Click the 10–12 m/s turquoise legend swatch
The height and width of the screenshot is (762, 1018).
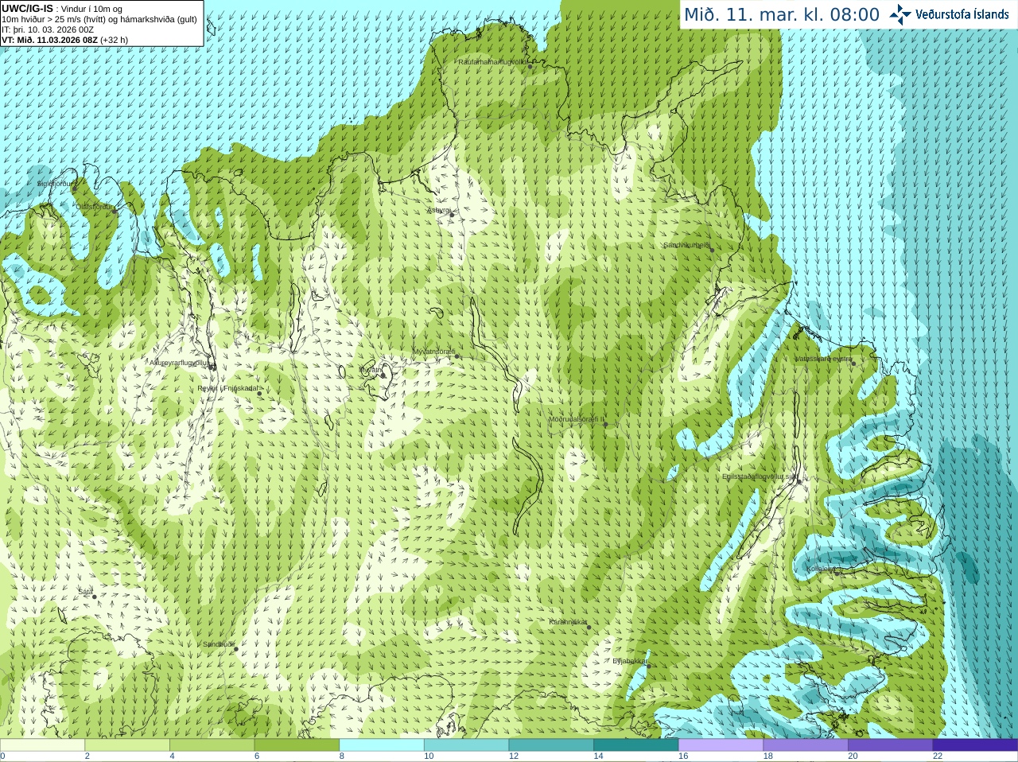(466, 745)
